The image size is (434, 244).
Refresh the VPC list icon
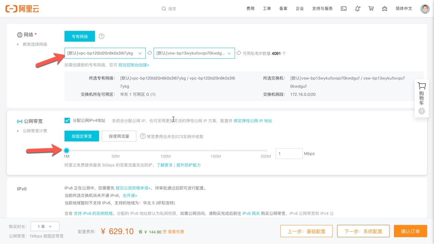point(150,53)
